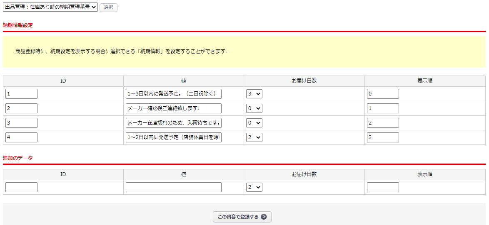Click ID column header in top table
Viewport: 489px width, 225px height.
(x=63, y=81)
